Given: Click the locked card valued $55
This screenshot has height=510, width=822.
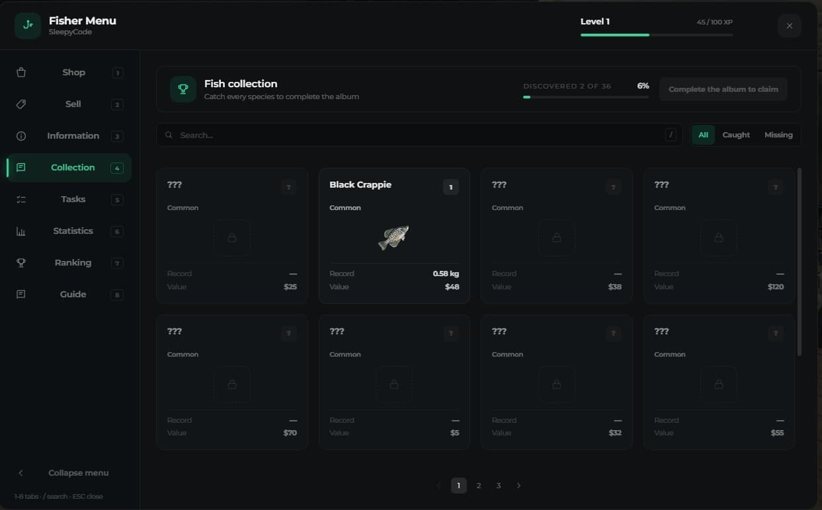Looking at the screenshot, I should (719, 382).
